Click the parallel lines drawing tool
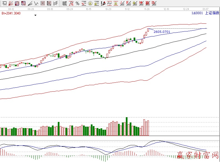 55,4
